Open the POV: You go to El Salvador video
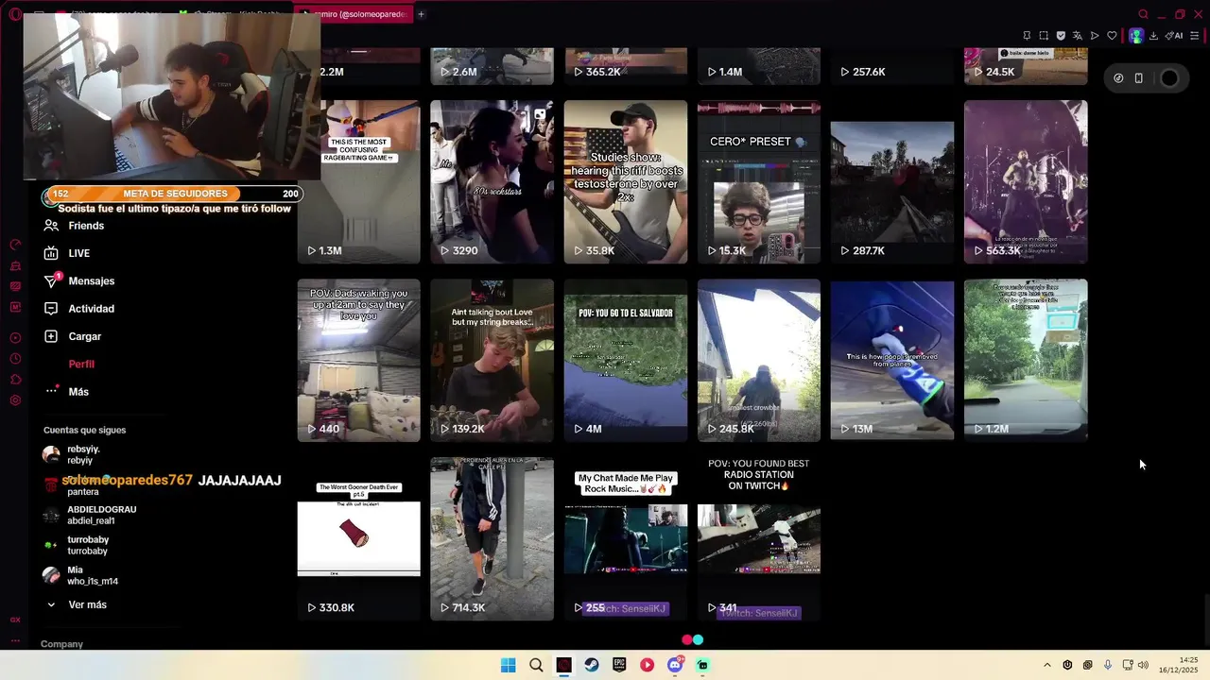Viewport: 1210px width, 680px height. point(626,360)
